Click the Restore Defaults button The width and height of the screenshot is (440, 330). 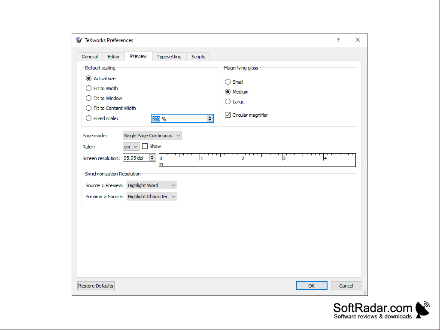[x=96, y=286]
